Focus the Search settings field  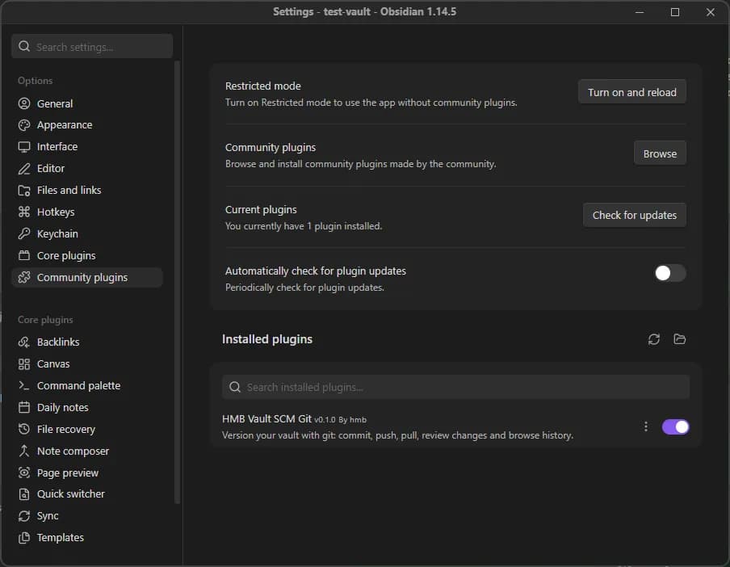(x=92, y=47)
